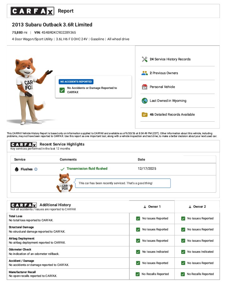Click the wrench Service History Records icon
Screen dimensions: 226x286
coord(144,59)
